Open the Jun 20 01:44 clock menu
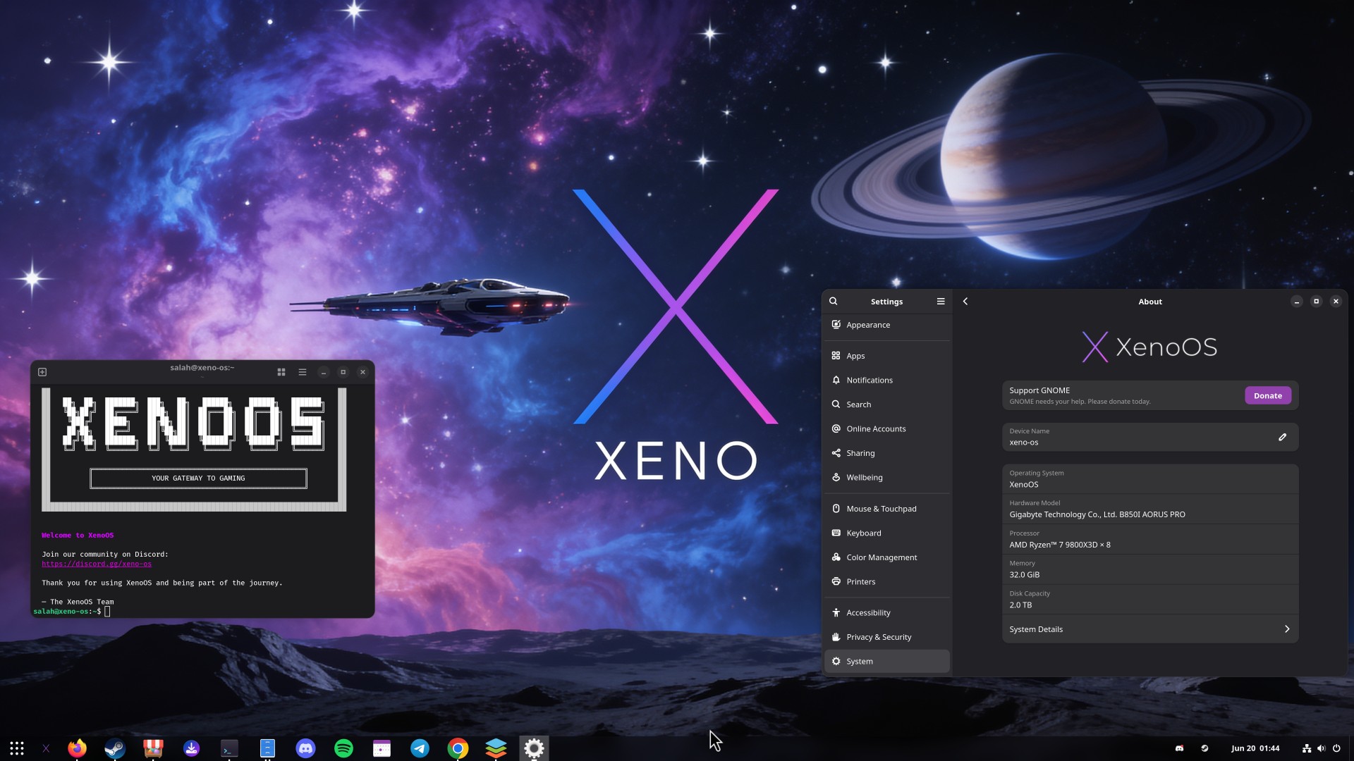 click(x=1255, y=748)
